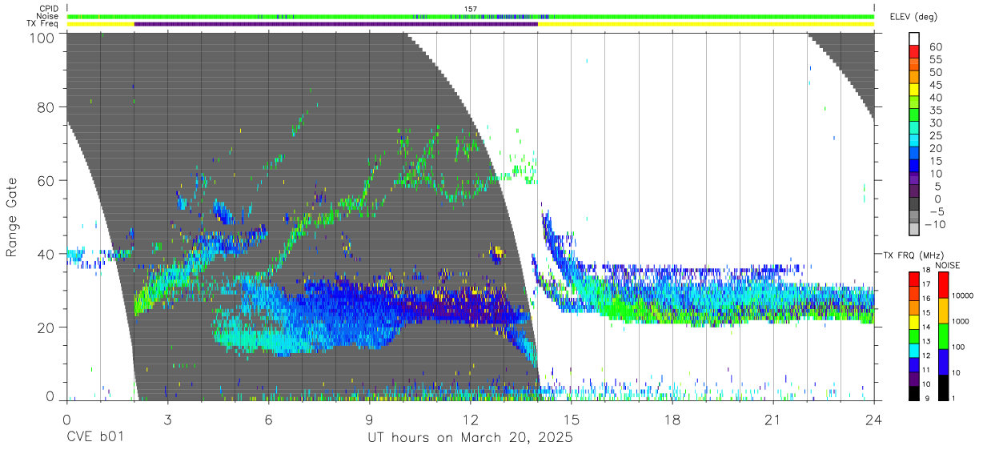This screenshot has width=983, height=454.
Task: Click the red top segment of TX FRQ colorbar
Action: pyautogui.click(x=914, y=279)
